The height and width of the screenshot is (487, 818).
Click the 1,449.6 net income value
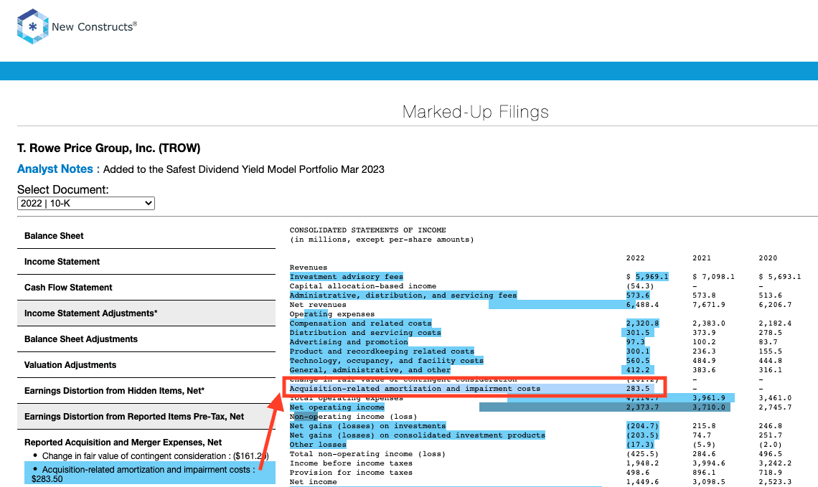642,482
